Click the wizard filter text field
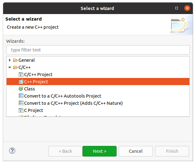 98,50
